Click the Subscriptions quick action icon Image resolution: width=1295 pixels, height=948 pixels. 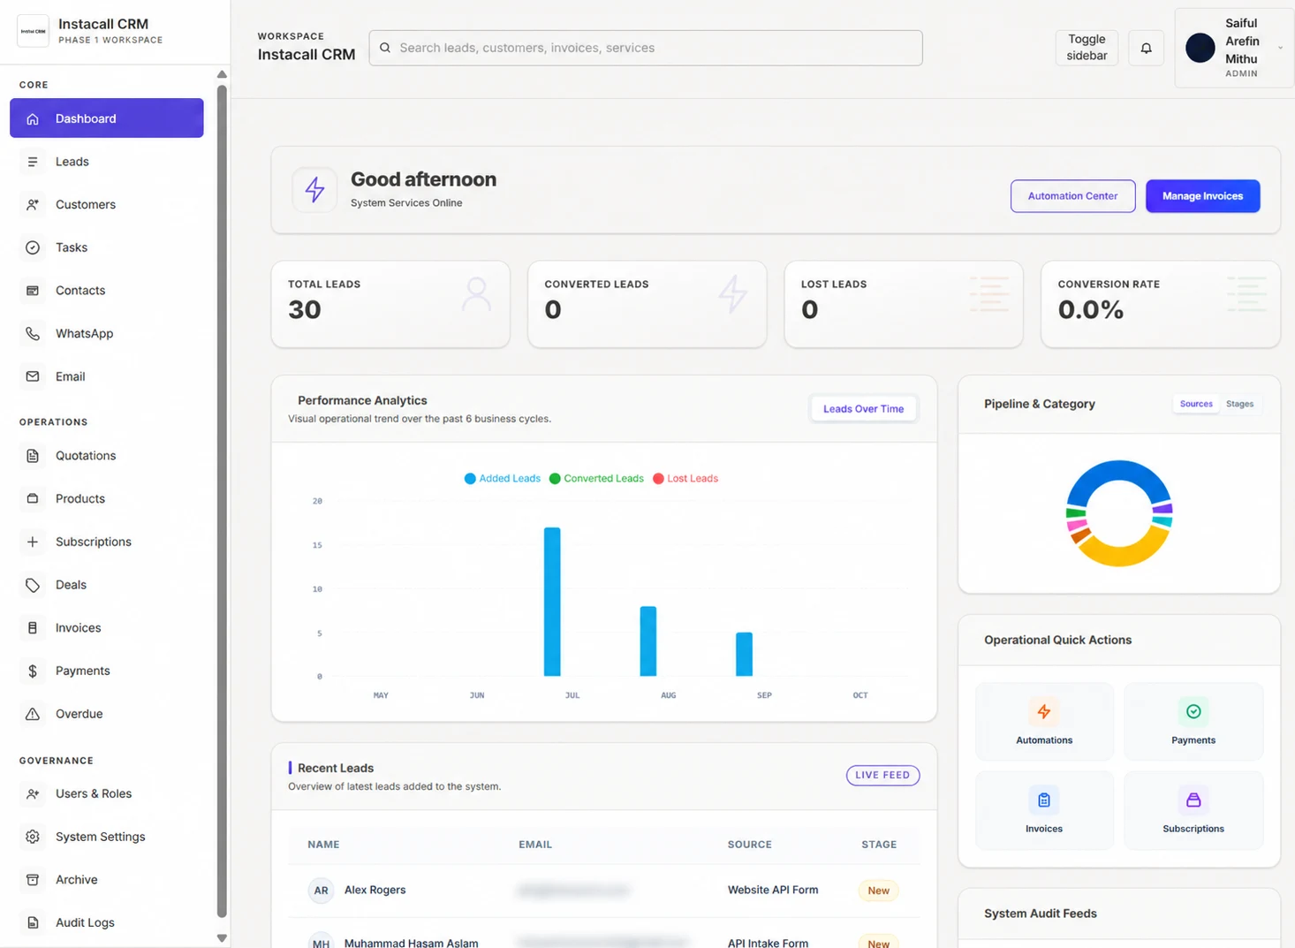[x=1193, y=800]
